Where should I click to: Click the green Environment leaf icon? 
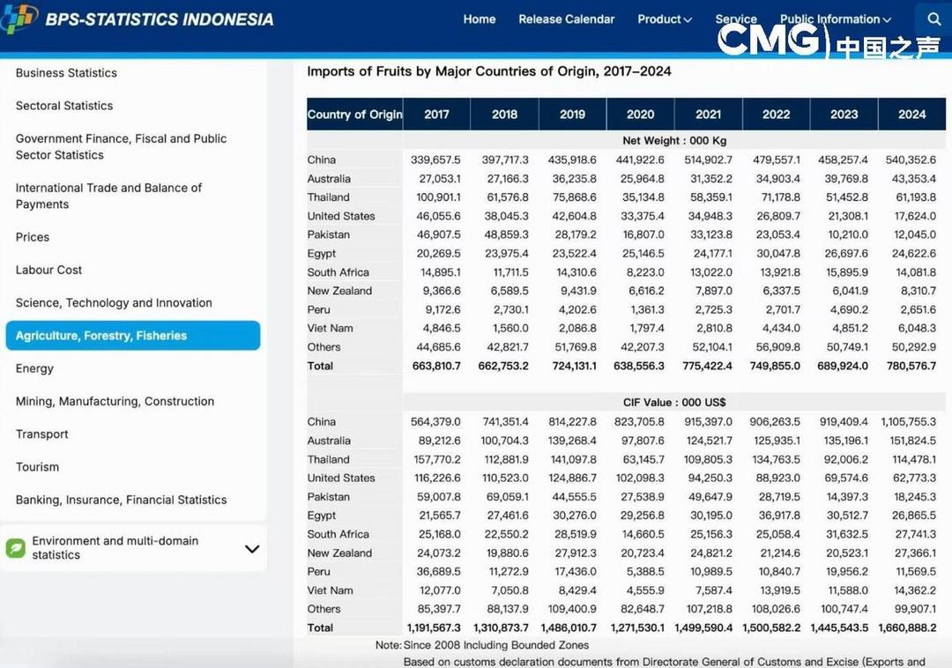[16, 548]
